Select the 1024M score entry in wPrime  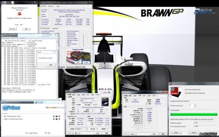[x=13, y=119]
